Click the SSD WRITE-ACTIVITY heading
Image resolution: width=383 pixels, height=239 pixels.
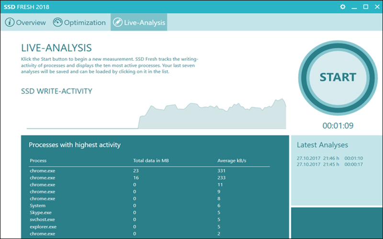56,91
